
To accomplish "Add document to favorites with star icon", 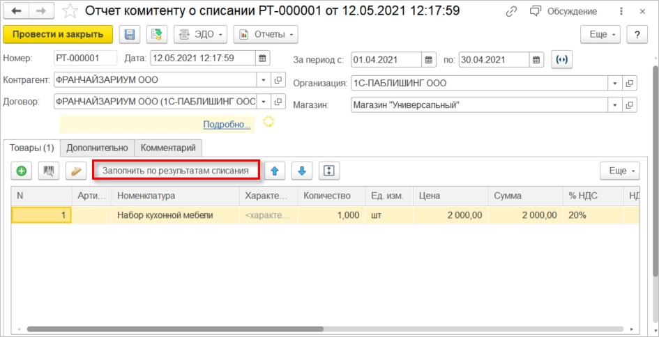I will pos(70,11).
